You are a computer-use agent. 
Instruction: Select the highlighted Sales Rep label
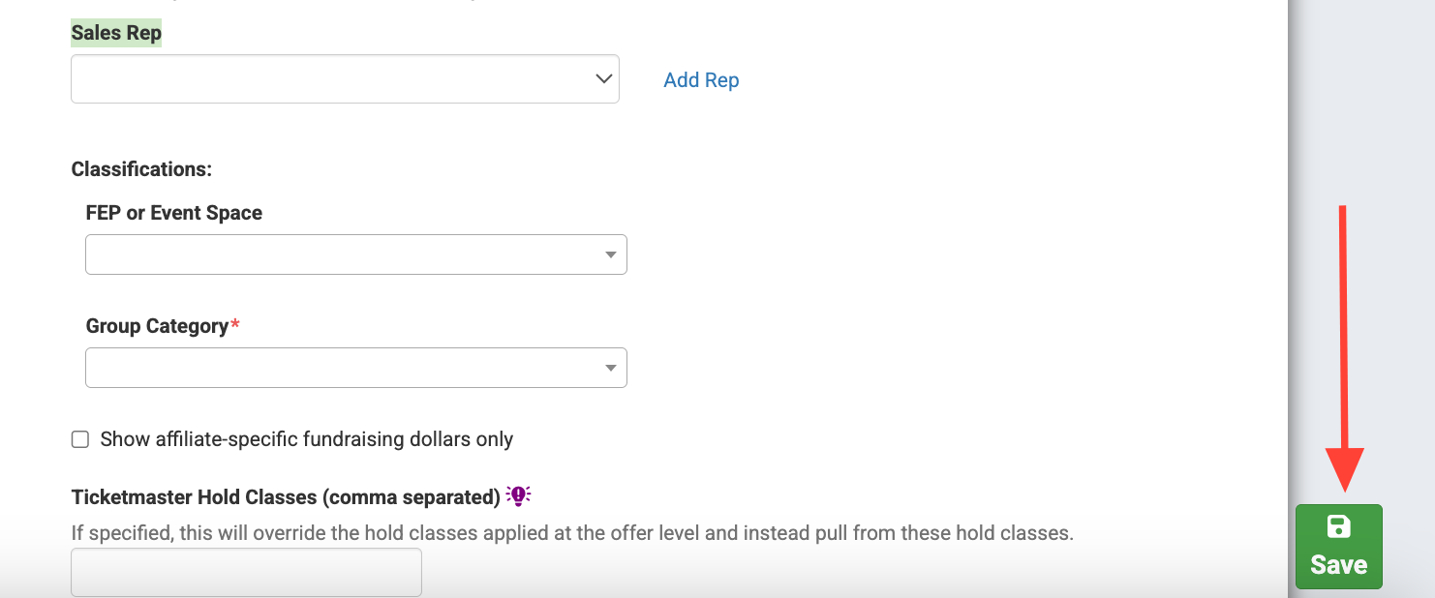(116, 33)
